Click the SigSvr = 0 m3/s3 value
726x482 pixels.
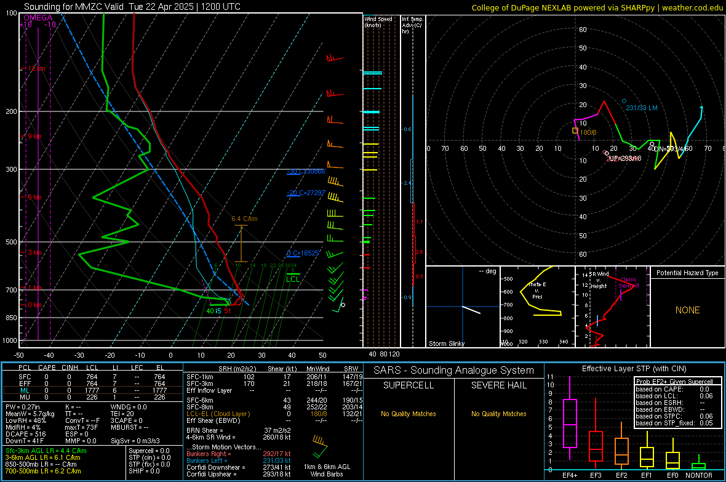click(x=135, y=441)
